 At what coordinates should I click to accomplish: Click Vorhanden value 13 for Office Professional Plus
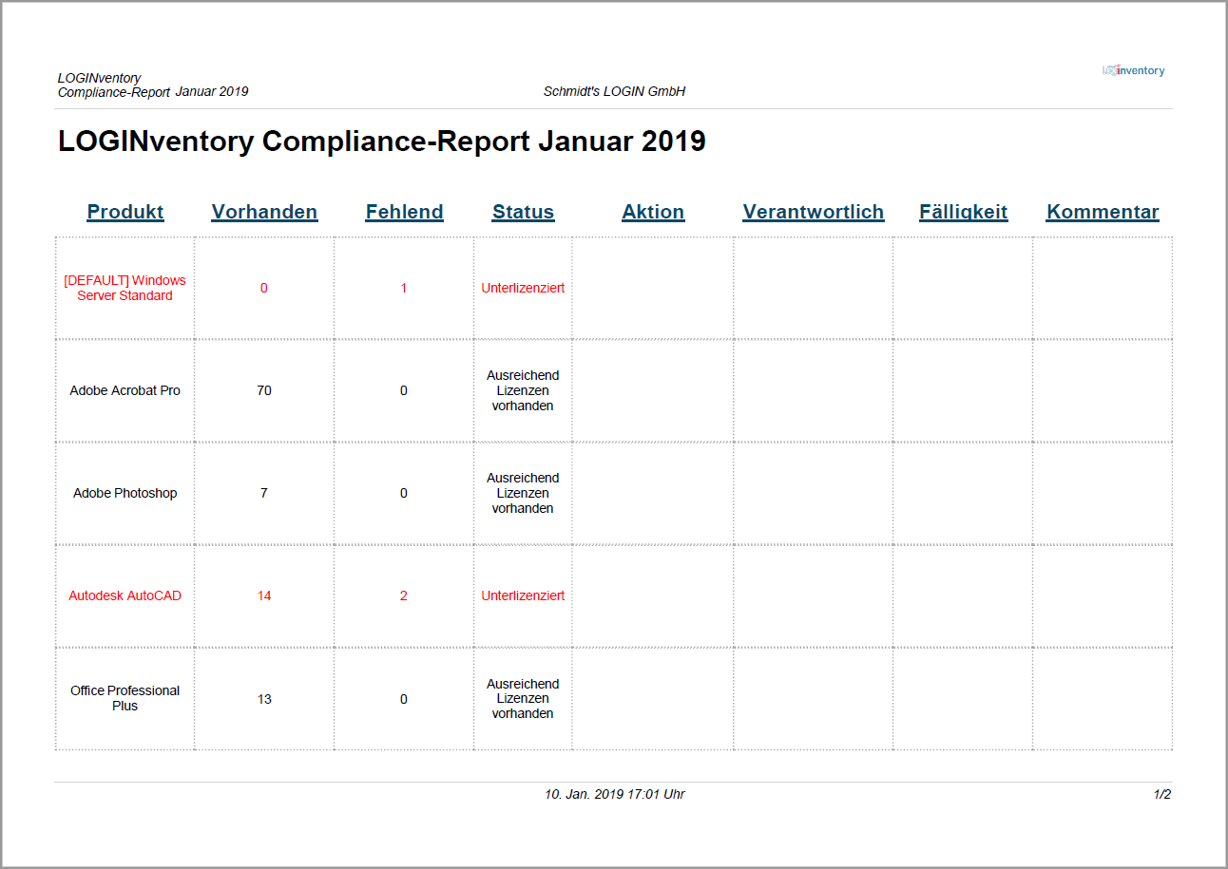tap(264, 699)
